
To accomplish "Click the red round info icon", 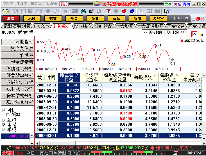I will point(124,11).
